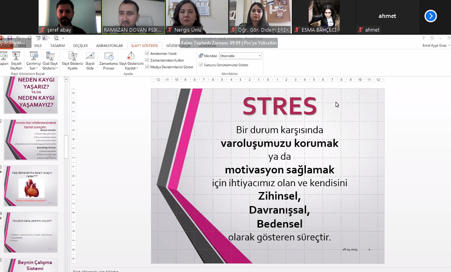Click the Undo arrow in quick access toolbar
This screenshot has width=451, height=272.
[x=18, y=38]
